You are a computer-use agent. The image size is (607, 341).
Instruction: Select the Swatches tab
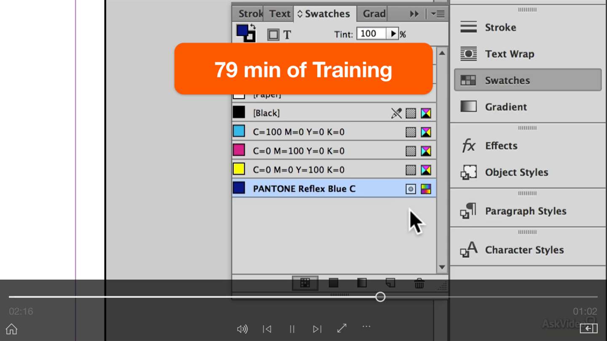(325, 14)
